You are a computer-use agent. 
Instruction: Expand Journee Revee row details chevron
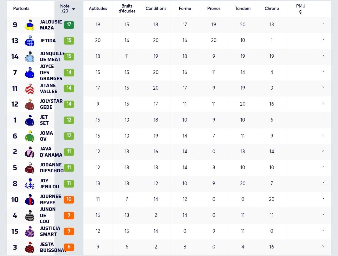point(323,199)
